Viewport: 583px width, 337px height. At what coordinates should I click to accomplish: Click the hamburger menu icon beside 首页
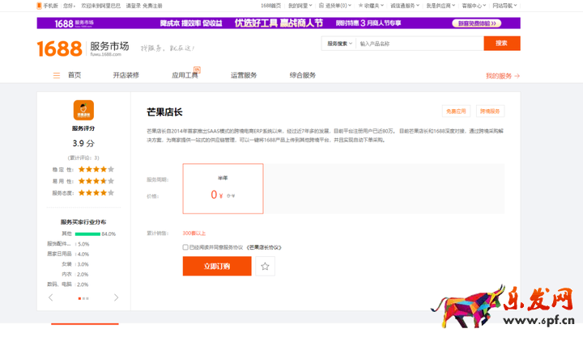(x=57, y=75)
